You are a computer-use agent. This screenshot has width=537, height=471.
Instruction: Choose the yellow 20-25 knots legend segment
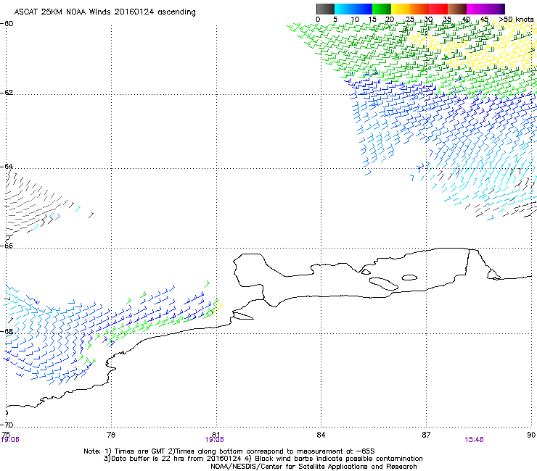coord(401,9)
